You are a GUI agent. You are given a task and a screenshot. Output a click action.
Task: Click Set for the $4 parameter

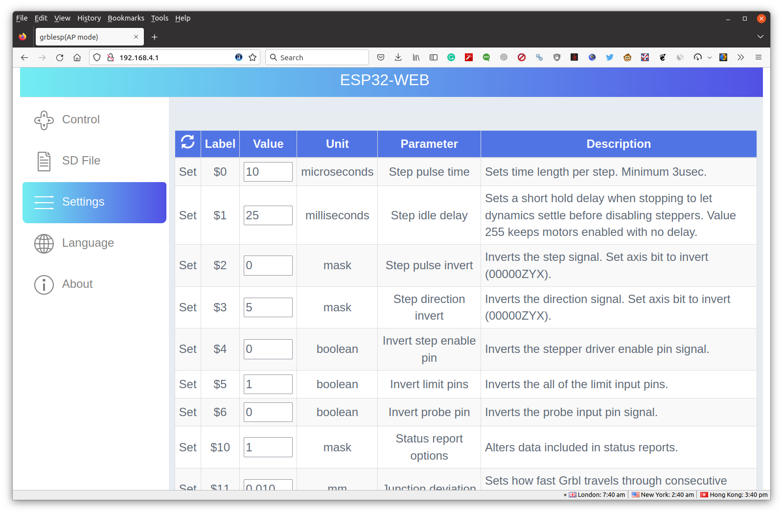tap(188, 349)
